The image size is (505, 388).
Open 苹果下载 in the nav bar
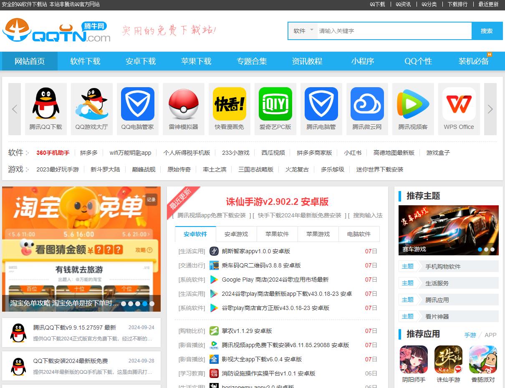coord(196,61)
